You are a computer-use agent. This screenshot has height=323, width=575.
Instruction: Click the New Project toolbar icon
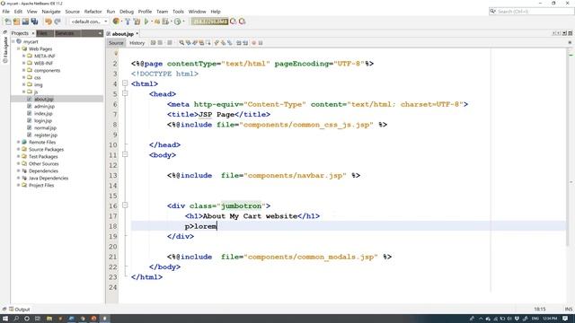[x=16, y=22]
